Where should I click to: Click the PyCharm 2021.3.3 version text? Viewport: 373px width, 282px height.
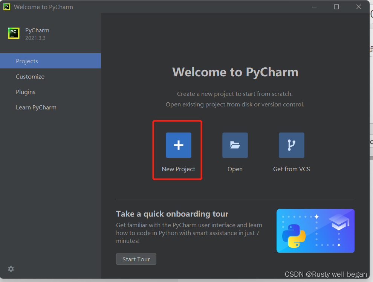click(x=35, y=38)
